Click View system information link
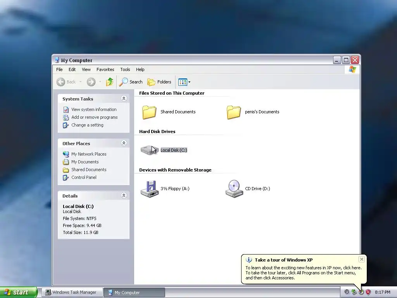This screenshot has width=397, height=298. 94,109
